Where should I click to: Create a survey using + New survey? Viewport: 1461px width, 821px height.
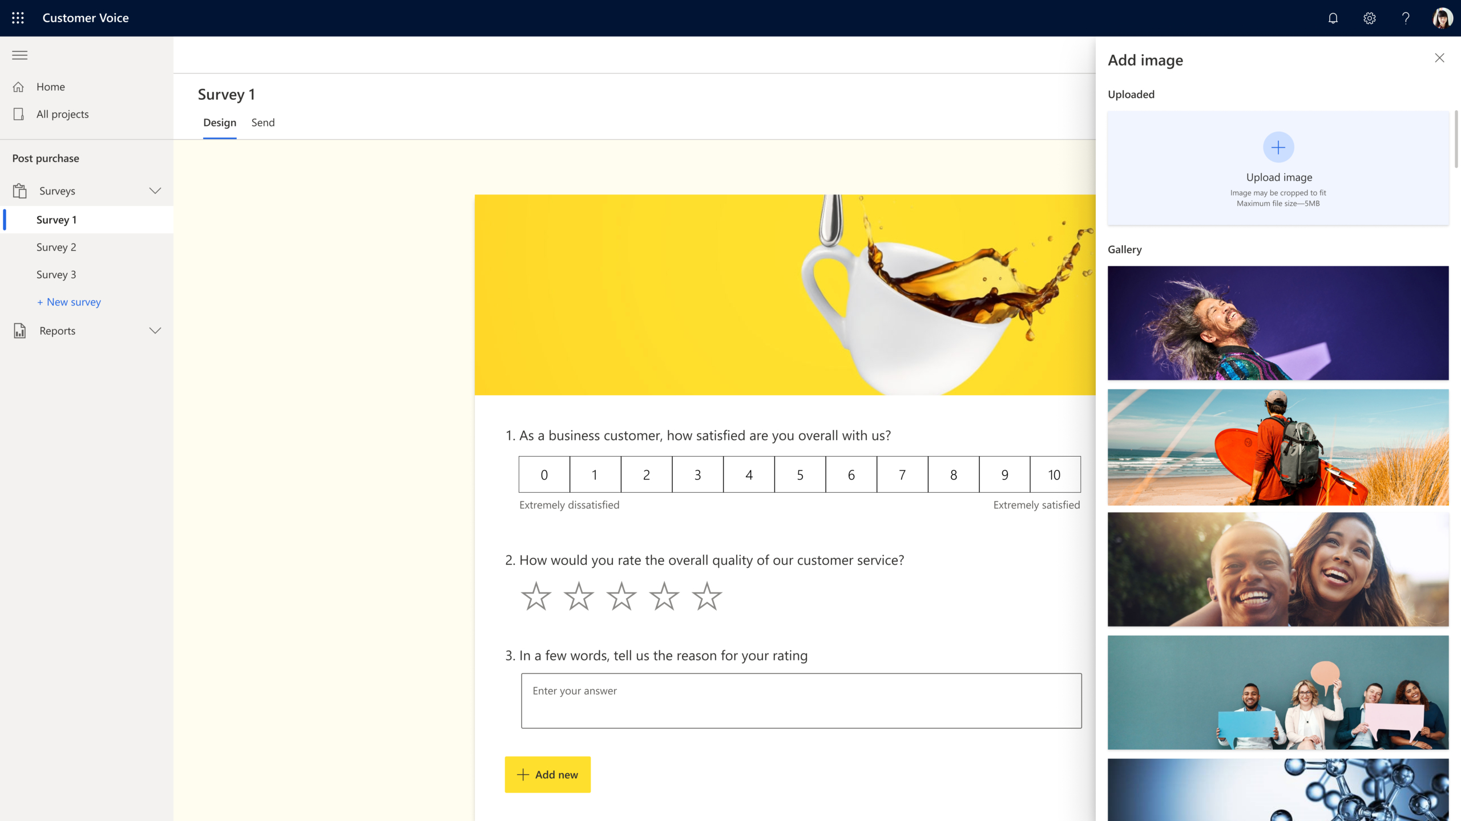[68, 302]
